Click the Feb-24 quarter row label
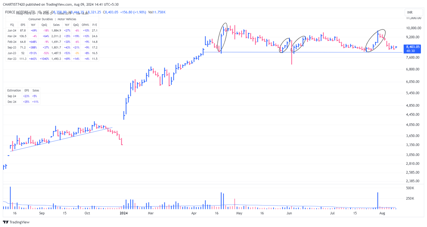 click(12, 42)
